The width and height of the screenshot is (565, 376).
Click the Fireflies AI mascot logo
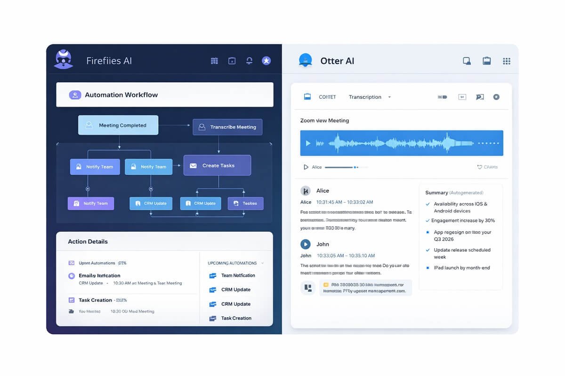63,60
